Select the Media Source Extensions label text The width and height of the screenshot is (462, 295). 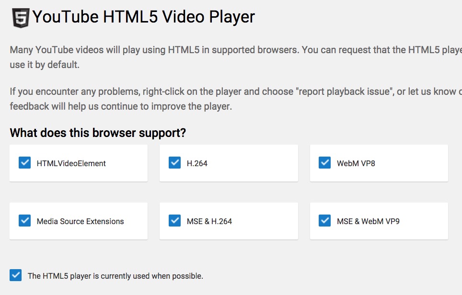tap(81, 221)
